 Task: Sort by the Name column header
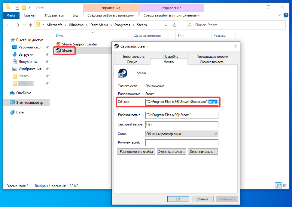pyautogui.click(x=93, y=36)
